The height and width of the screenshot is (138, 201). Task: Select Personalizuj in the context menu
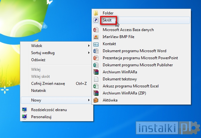click(x=41, y=117)
